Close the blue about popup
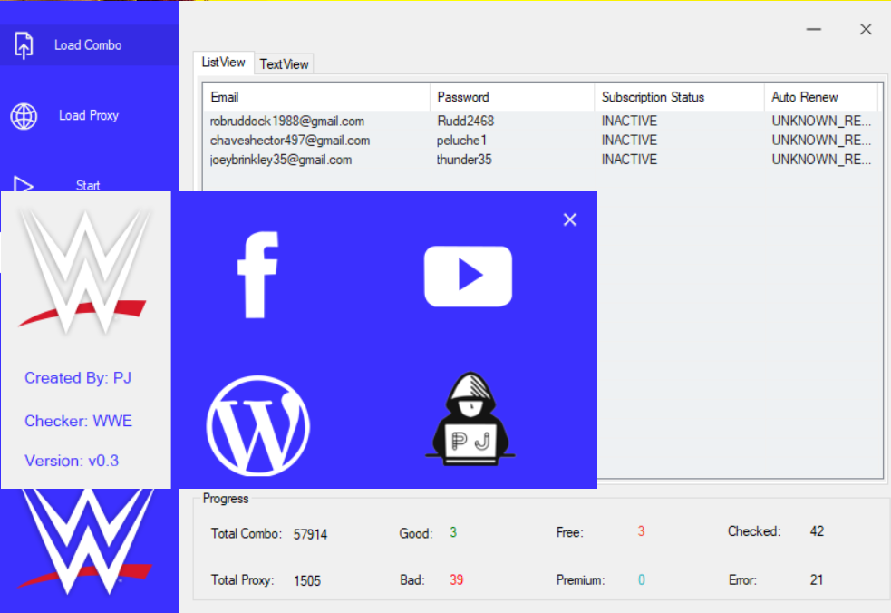Viewport: 891px width, 613px height. tap(570, 219)
